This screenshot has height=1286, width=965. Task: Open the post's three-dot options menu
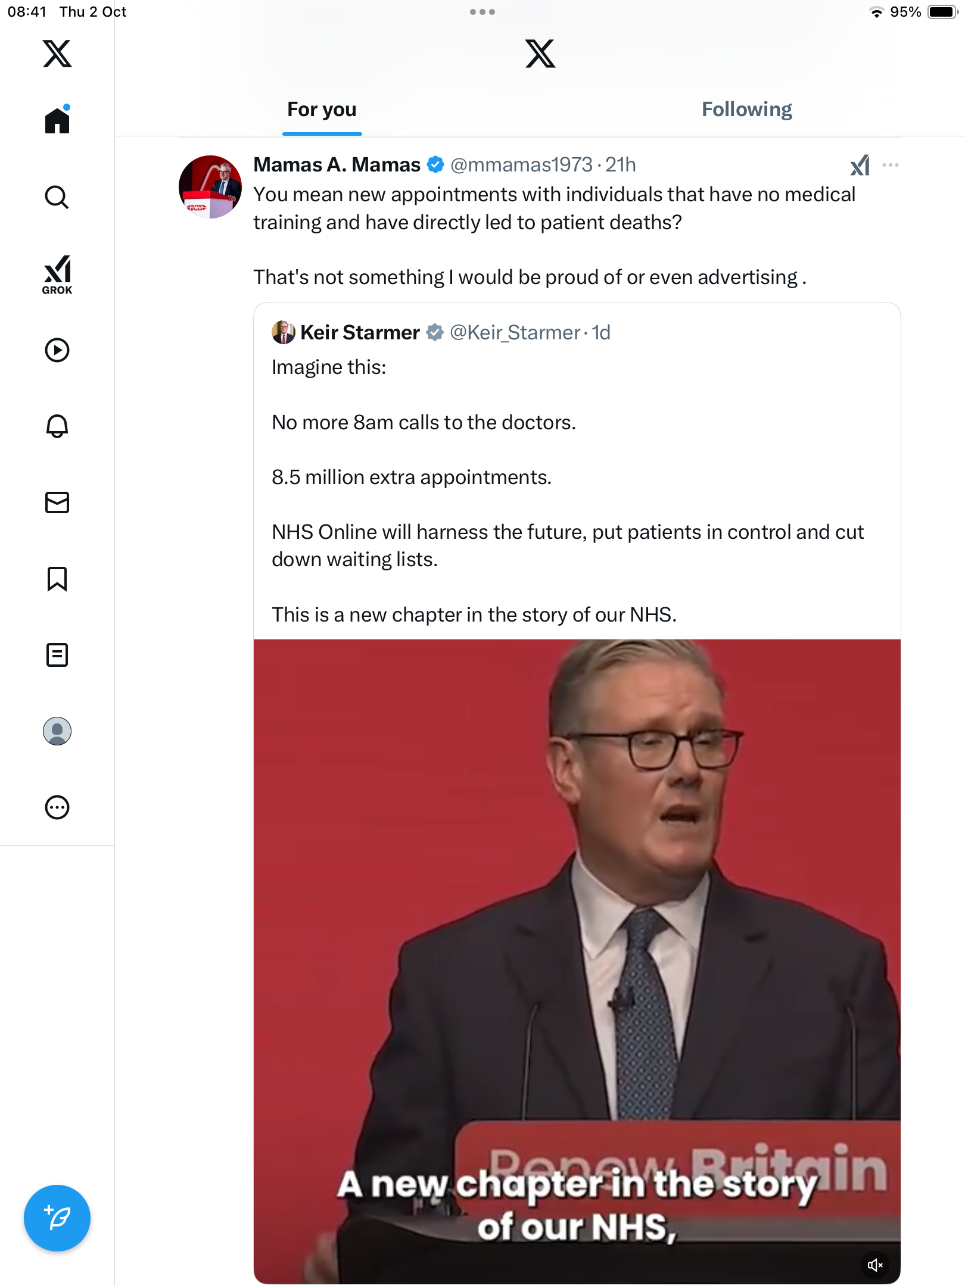click(x=890, y=165)
